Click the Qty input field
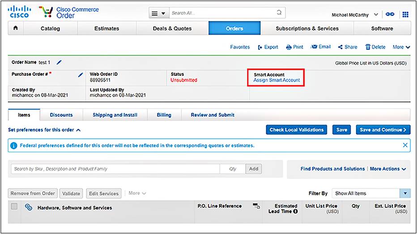 (x=233, y=169)
